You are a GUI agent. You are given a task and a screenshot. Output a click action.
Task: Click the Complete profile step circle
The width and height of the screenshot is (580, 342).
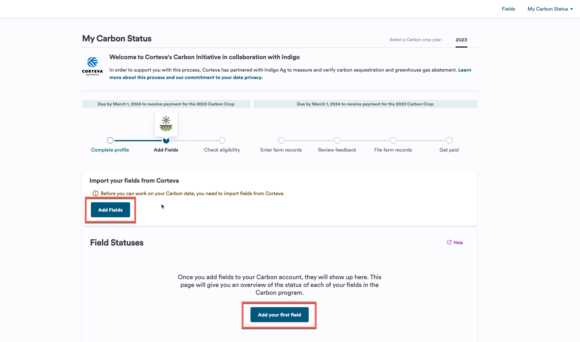[x=110, y=140]
